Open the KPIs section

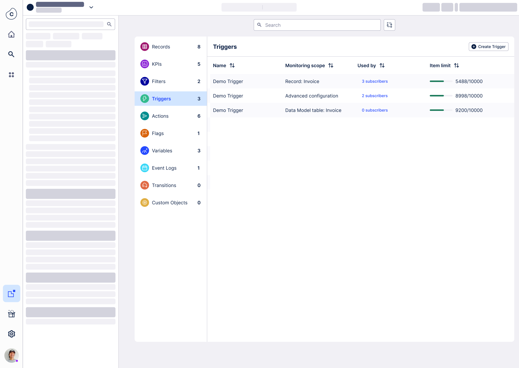(x=171, y=64)
